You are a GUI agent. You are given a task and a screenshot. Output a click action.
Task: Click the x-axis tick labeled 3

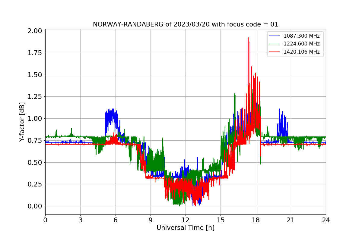click(x=80, y=220)
